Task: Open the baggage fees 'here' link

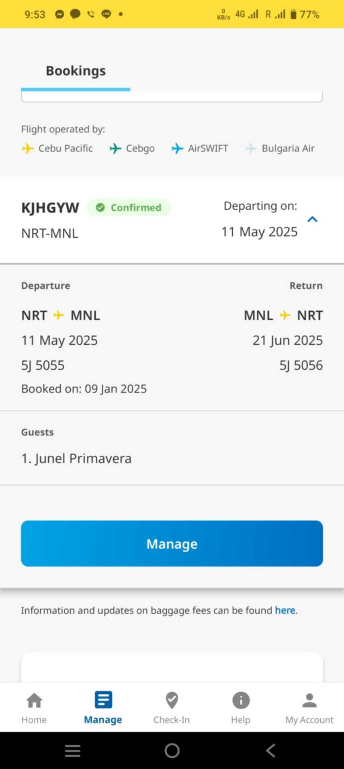Action: [x=285, y=610]
